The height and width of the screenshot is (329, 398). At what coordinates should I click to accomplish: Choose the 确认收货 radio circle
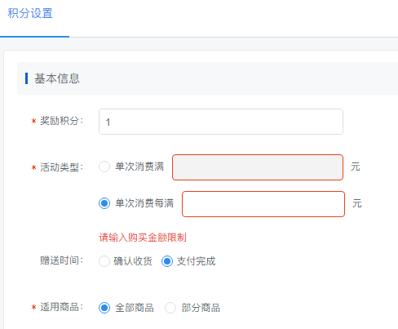pos(104,261)
